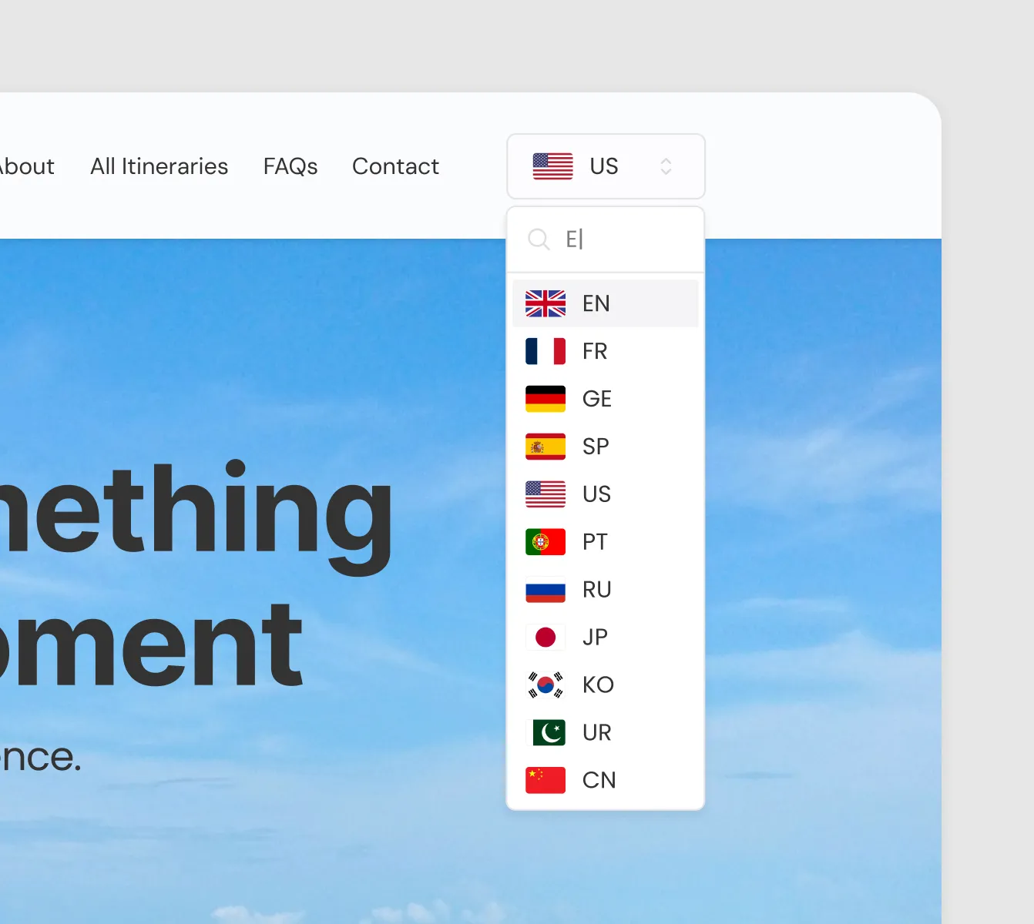This screenshot has width=1034, height=924.
Task: Open the Contact page link
Action: [x=395, y=166]
